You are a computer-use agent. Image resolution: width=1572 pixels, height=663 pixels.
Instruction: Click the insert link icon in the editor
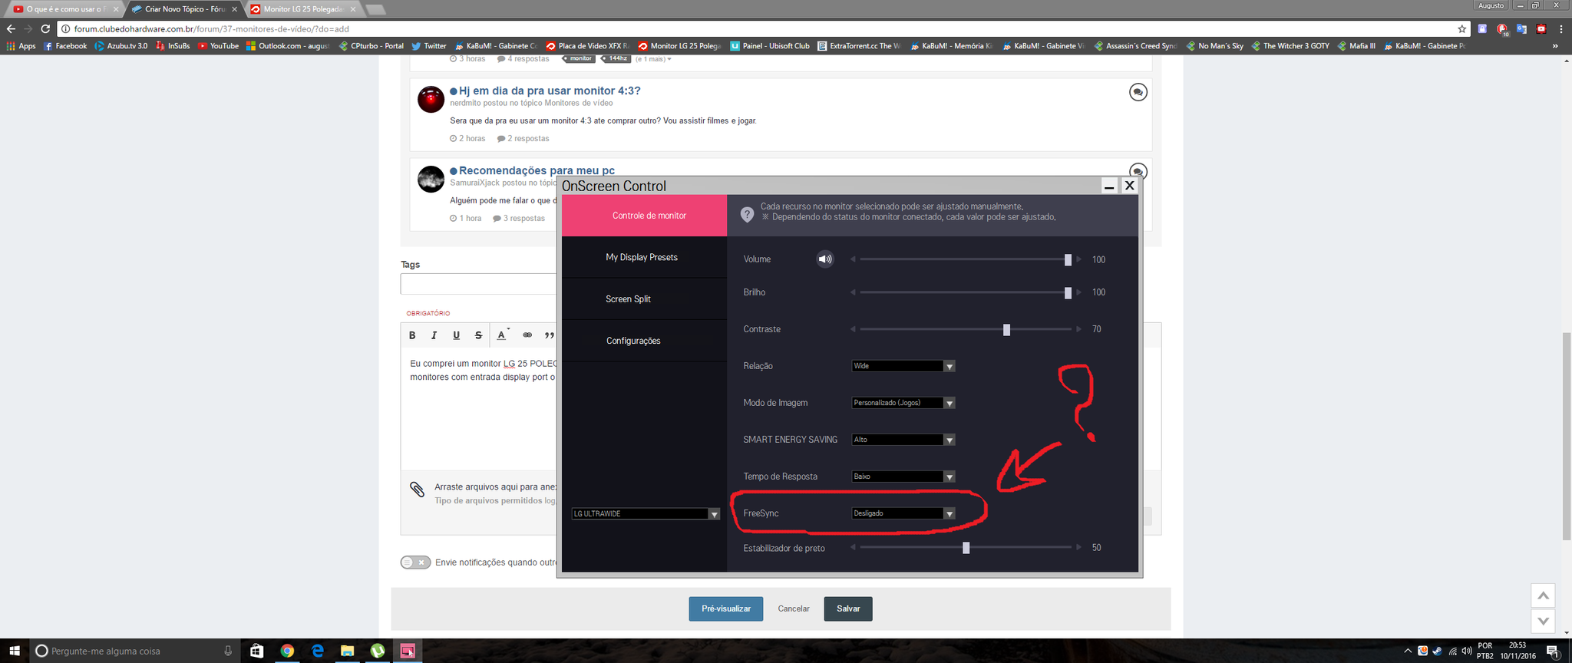(x=527, y=335)
